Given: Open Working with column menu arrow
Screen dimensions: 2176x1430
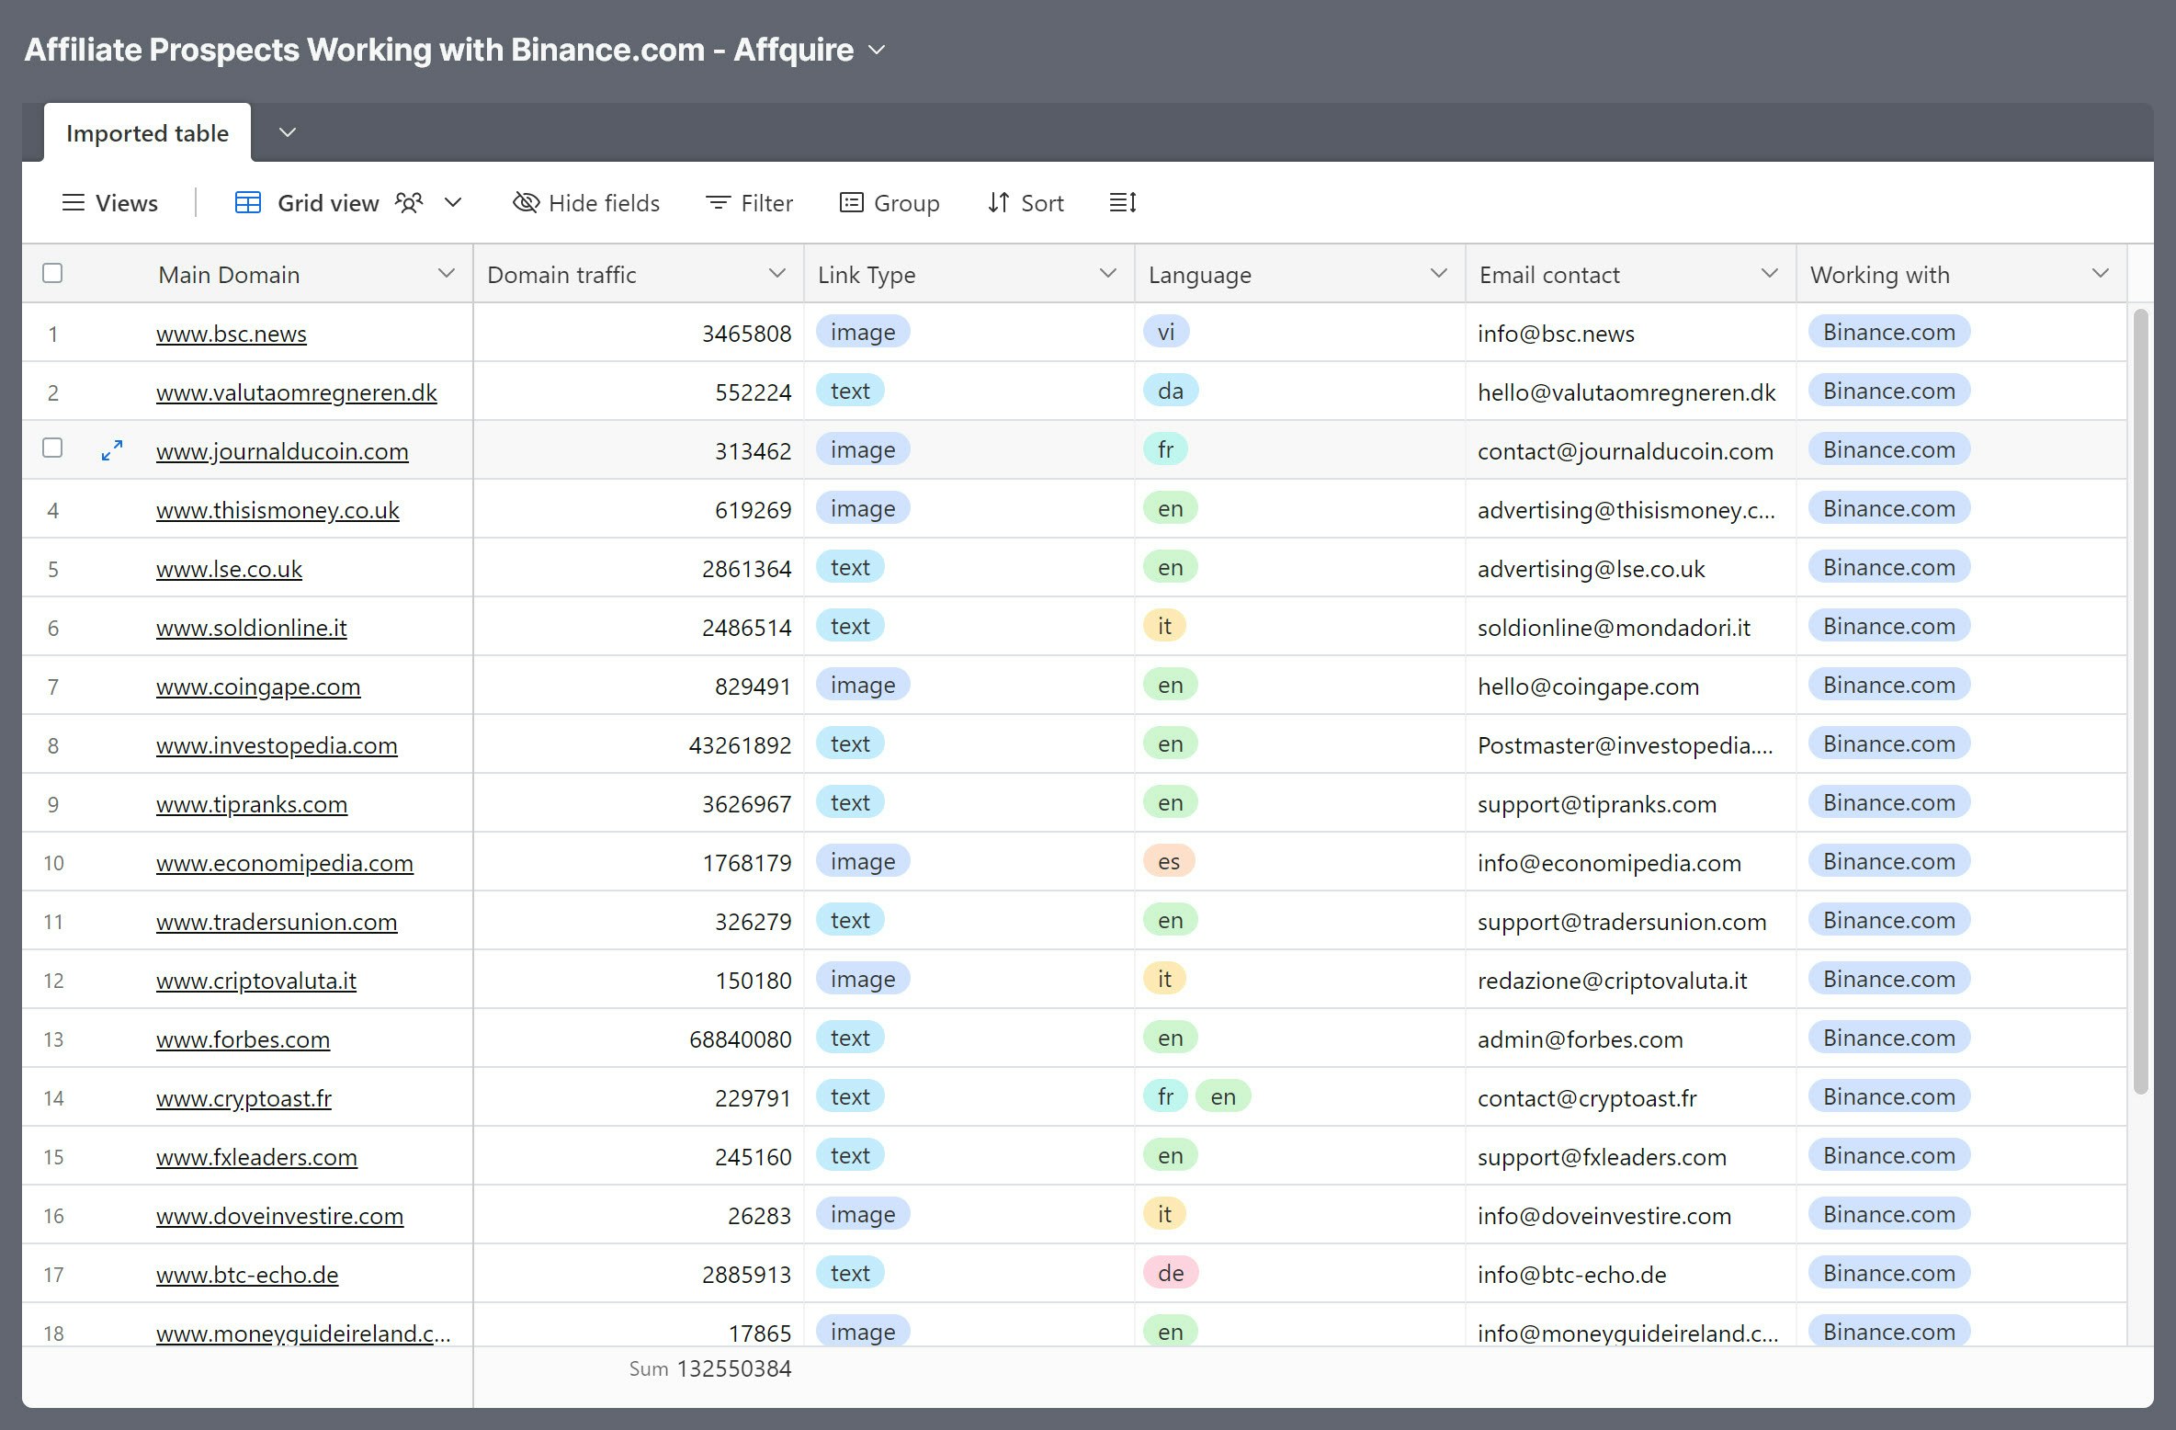Looking at the screenshot, I should [2101, 274].
